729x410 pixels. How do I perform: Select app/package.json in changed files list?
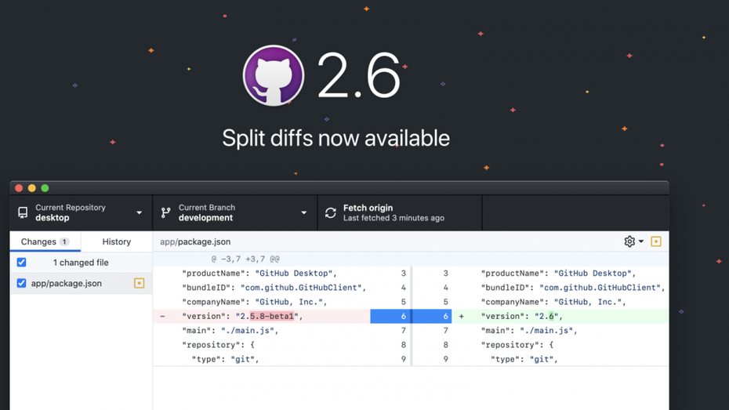[67, 283]
